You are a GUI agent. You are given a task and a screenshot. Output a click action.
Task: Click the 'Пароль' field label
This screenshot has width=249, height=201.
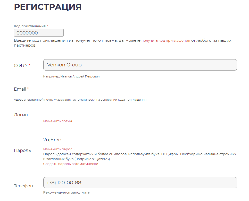(x=22, y=150)
